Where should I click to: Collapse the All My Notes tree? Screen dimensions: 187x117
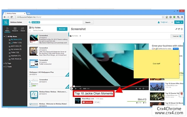(4, 37)
